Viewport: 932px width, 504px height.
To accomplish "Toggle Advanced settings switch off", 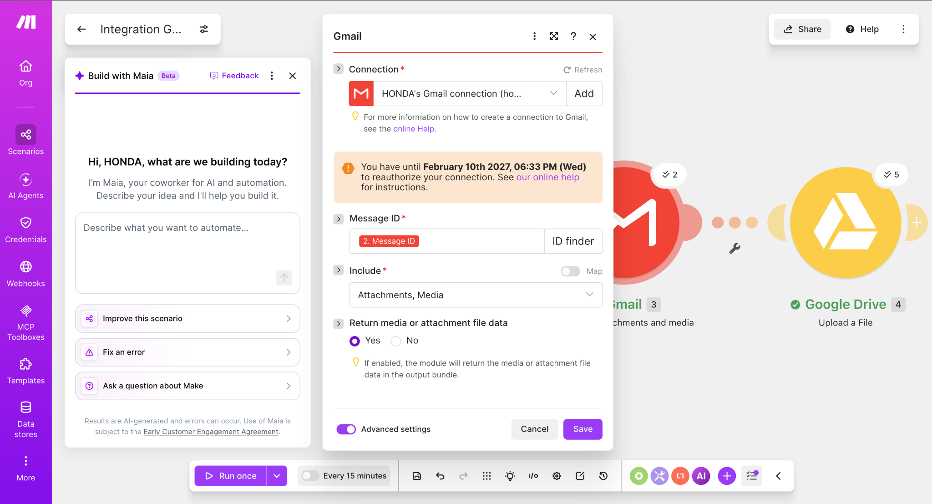I will click(346, 429).
